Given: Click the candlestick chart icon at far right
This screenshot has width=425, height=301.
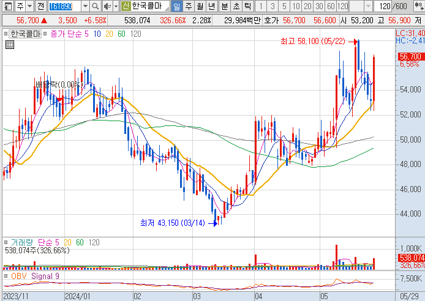Looking at the screenshot, I should point(419,6).
